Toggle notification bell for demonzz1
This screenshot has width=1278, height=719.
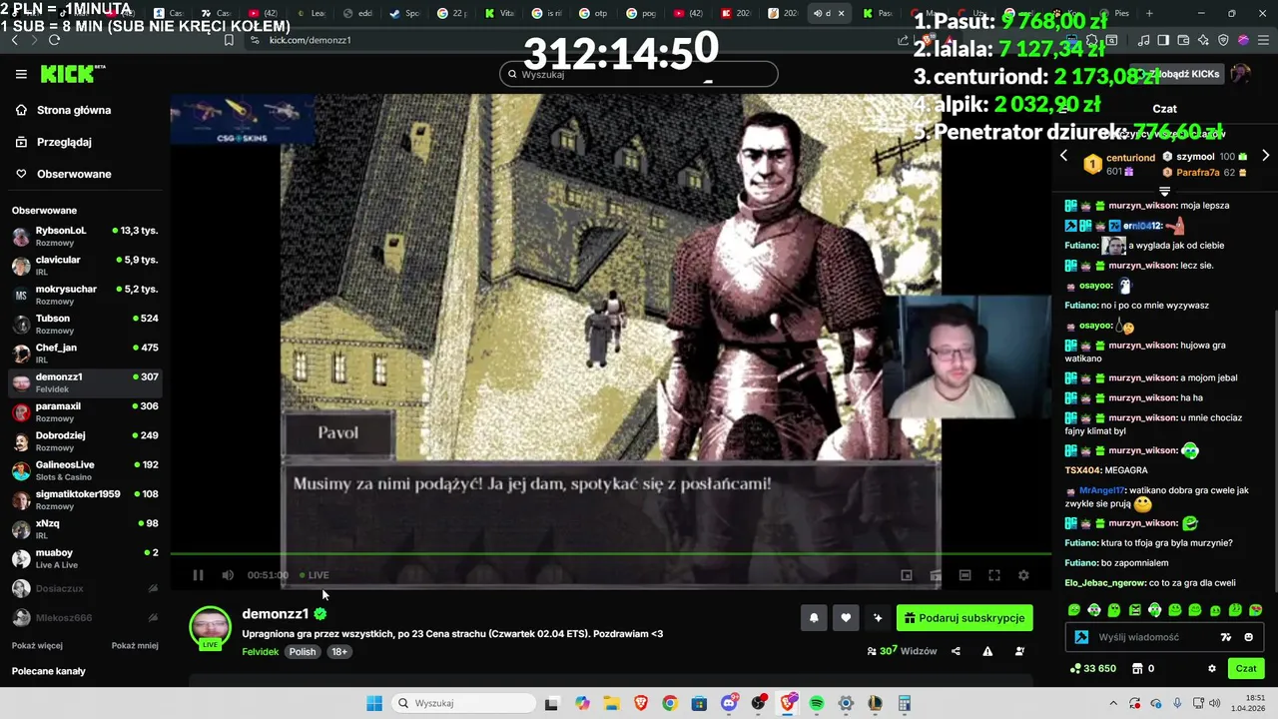[x=814, y=618]
